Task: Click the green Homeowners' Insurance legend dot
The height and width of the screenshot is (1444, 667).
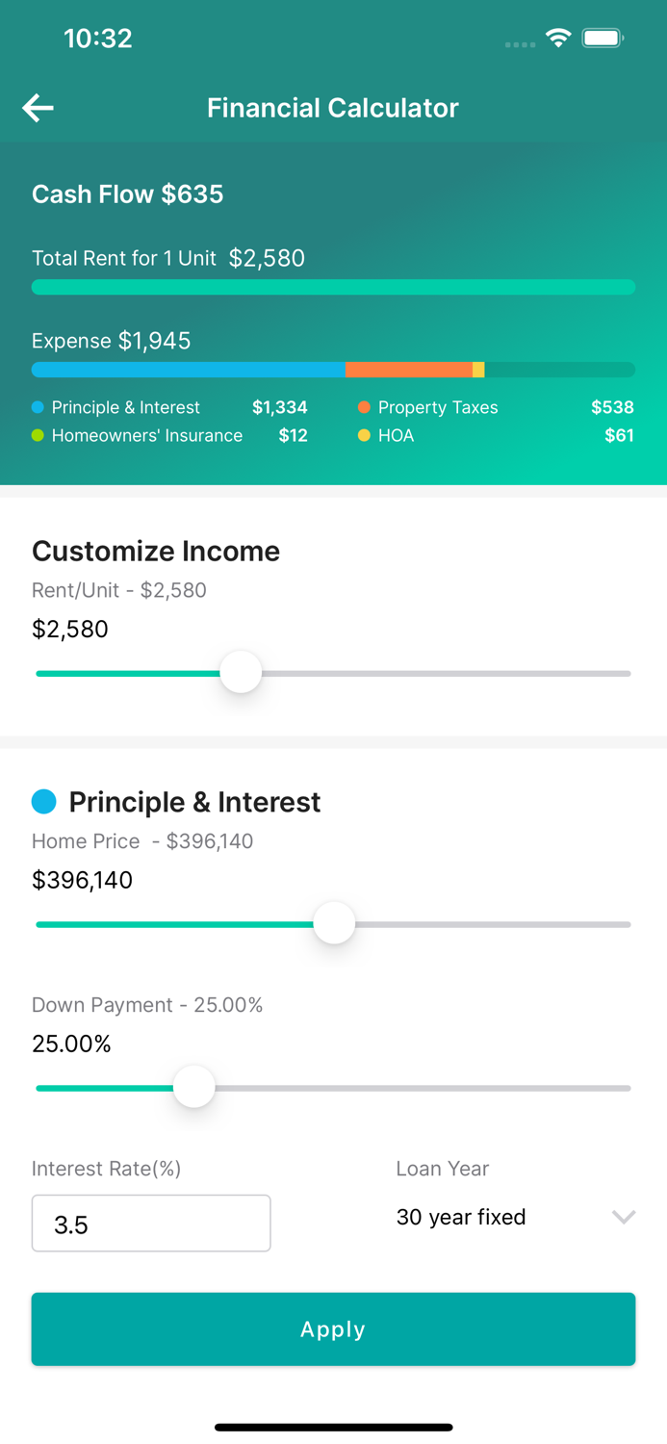Action: point(38,435)
